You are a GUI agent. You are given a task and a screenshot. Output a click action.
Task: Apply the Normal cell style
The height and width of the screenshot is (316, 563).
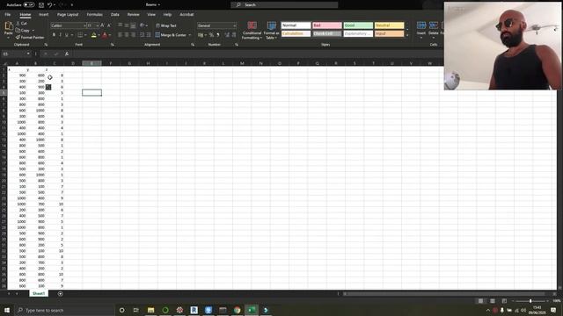[x=296, y=25]
